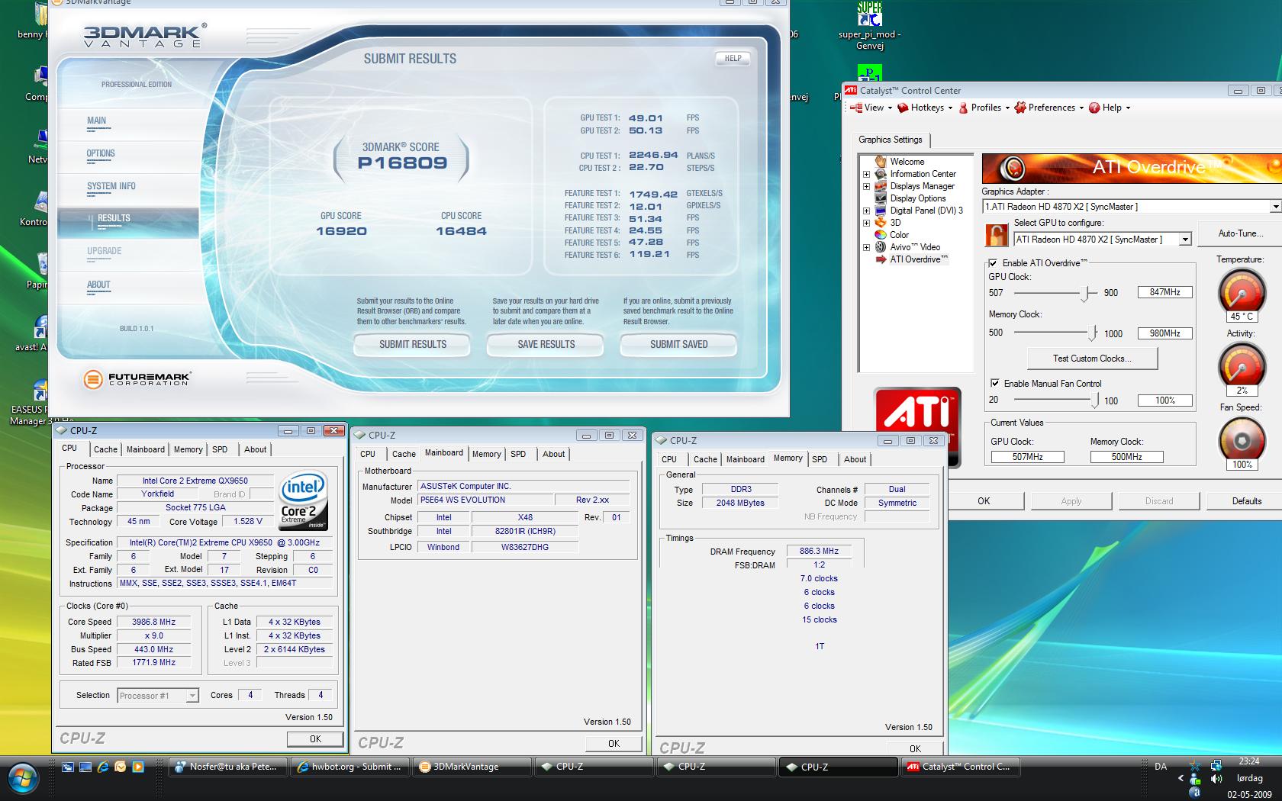Click SUBMIT RESULTS button

(413, 345)
